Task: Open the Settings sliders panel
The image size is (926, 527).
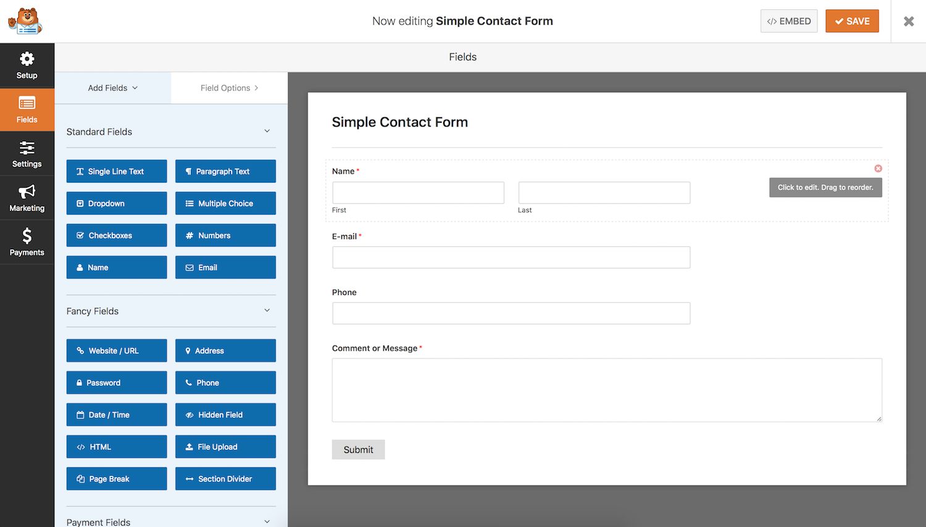Action: tap(27, 154)
